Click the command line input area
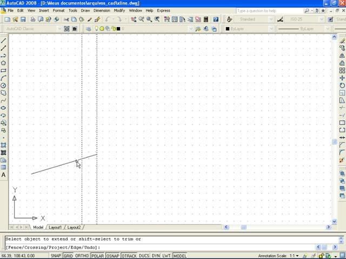The width and height of the screenshot is (346, 259). point(161,247)
